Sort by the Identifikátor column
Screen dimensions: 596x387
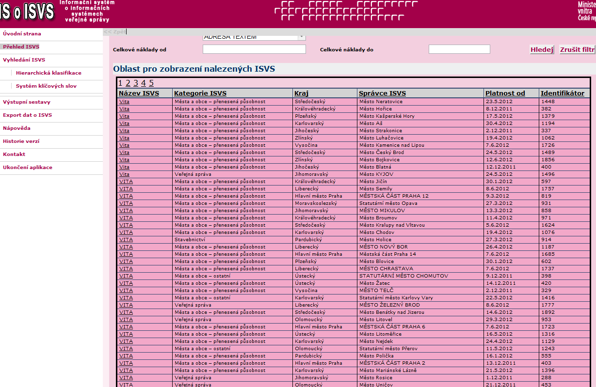[563, 93]
